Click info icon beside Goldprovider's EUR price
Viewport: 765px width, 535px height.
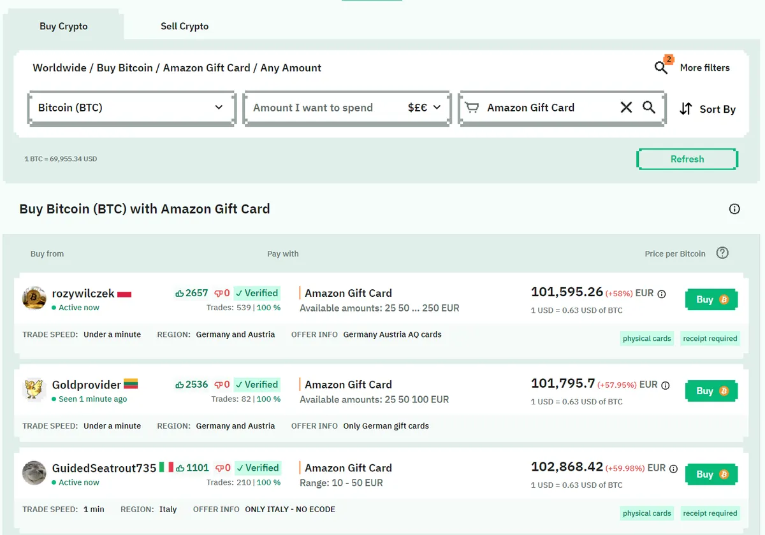(x=666, y=385)
